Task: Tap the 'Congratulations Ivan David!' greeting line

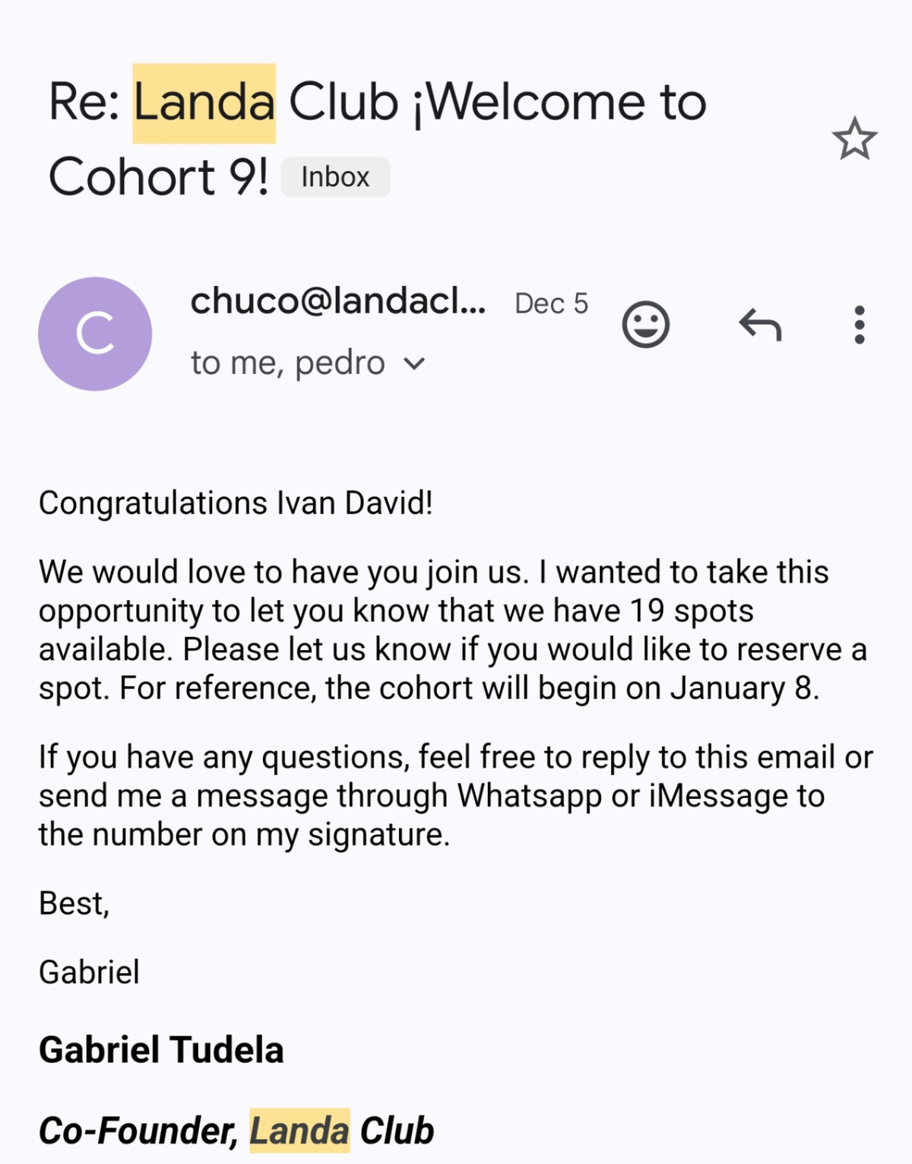Action: [236, 503]
